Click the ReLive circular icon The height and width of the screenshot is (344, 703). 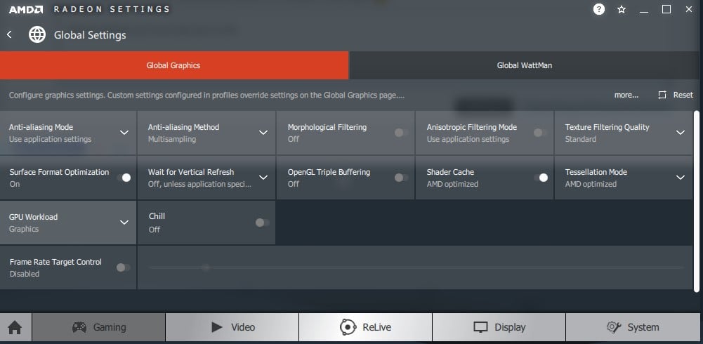(x=348, y=327)
